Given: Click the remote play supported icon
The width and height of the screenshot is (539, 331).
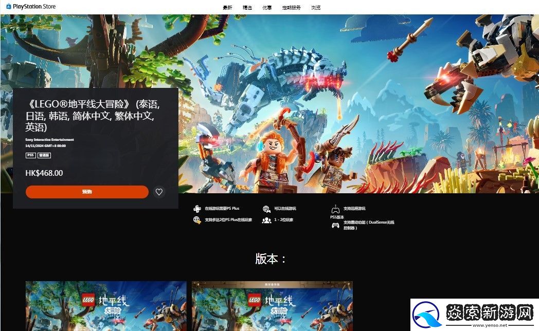Looking at the screenshot, I should 335,209.
